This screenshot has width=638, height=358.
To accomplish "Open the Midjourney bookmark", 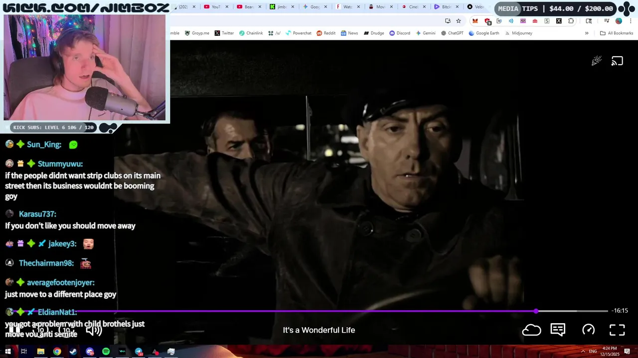I will click(x=518, y=33).
